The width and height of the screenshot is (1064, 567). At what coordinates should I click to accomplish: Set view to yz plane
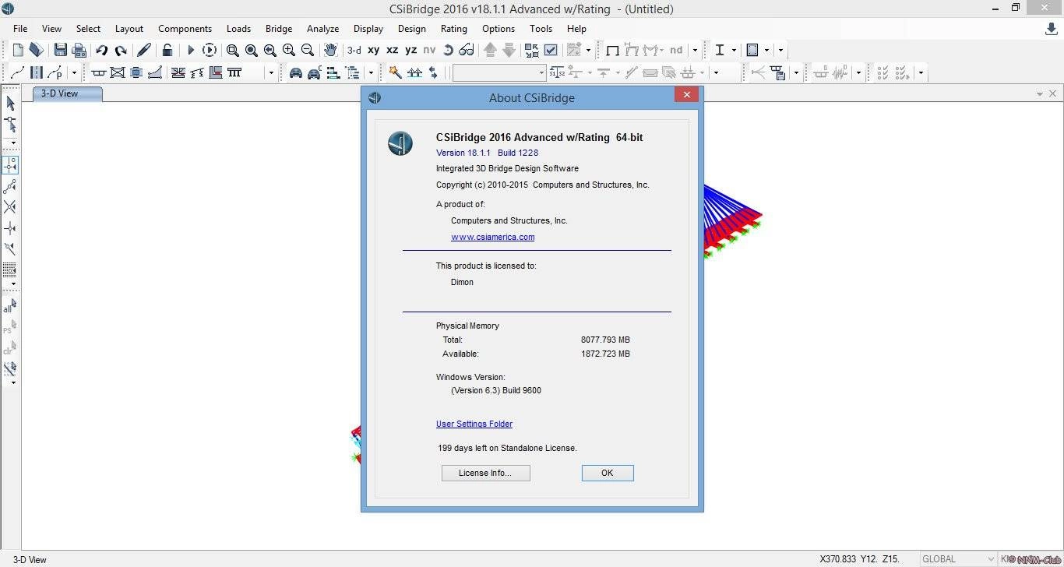410,50
